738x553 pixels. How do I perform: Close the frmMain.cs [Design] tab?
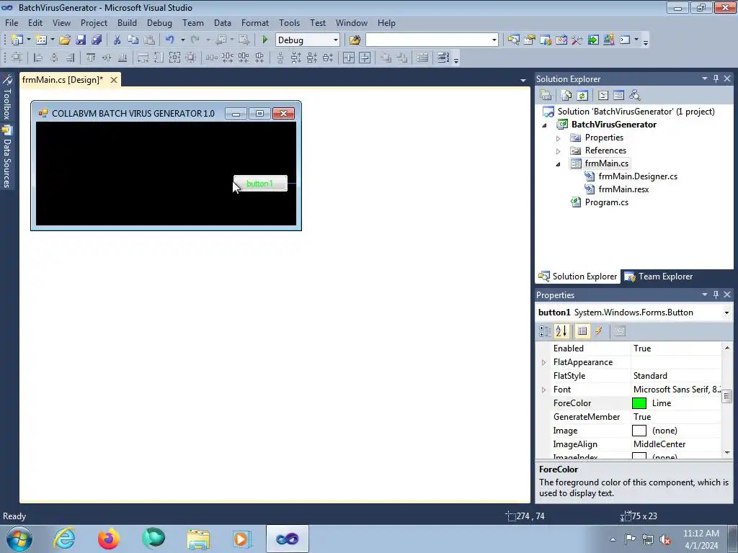113,80
